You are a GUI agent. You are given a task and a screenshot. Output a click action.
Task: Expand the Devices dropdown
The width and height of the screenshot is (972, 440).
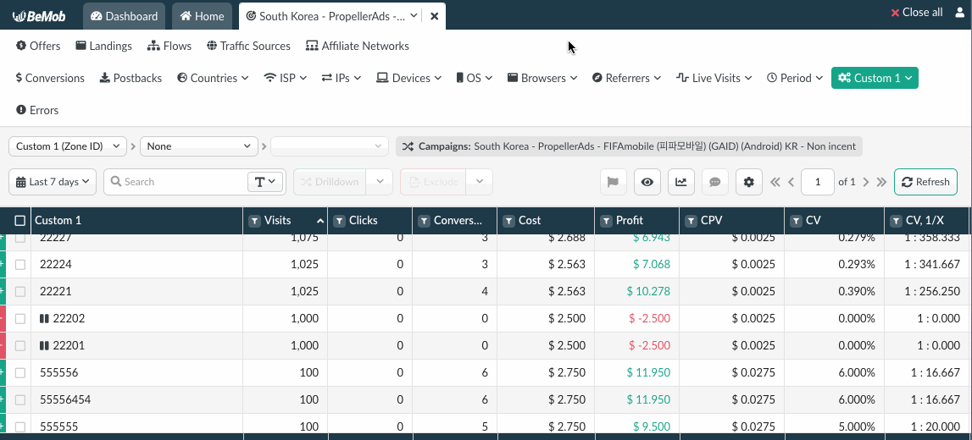point(409,78)
